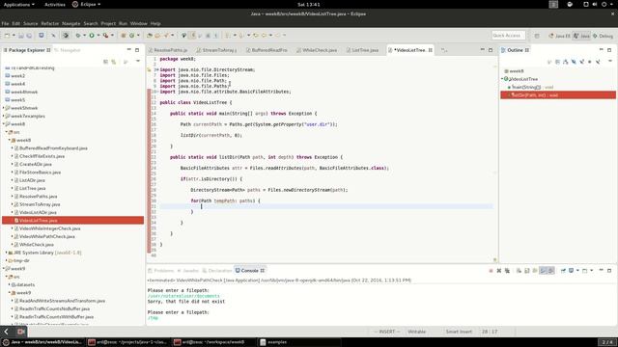Open the GNOME Applications menu
This screenshot has height=347, width=618.
tap(18, 4)
